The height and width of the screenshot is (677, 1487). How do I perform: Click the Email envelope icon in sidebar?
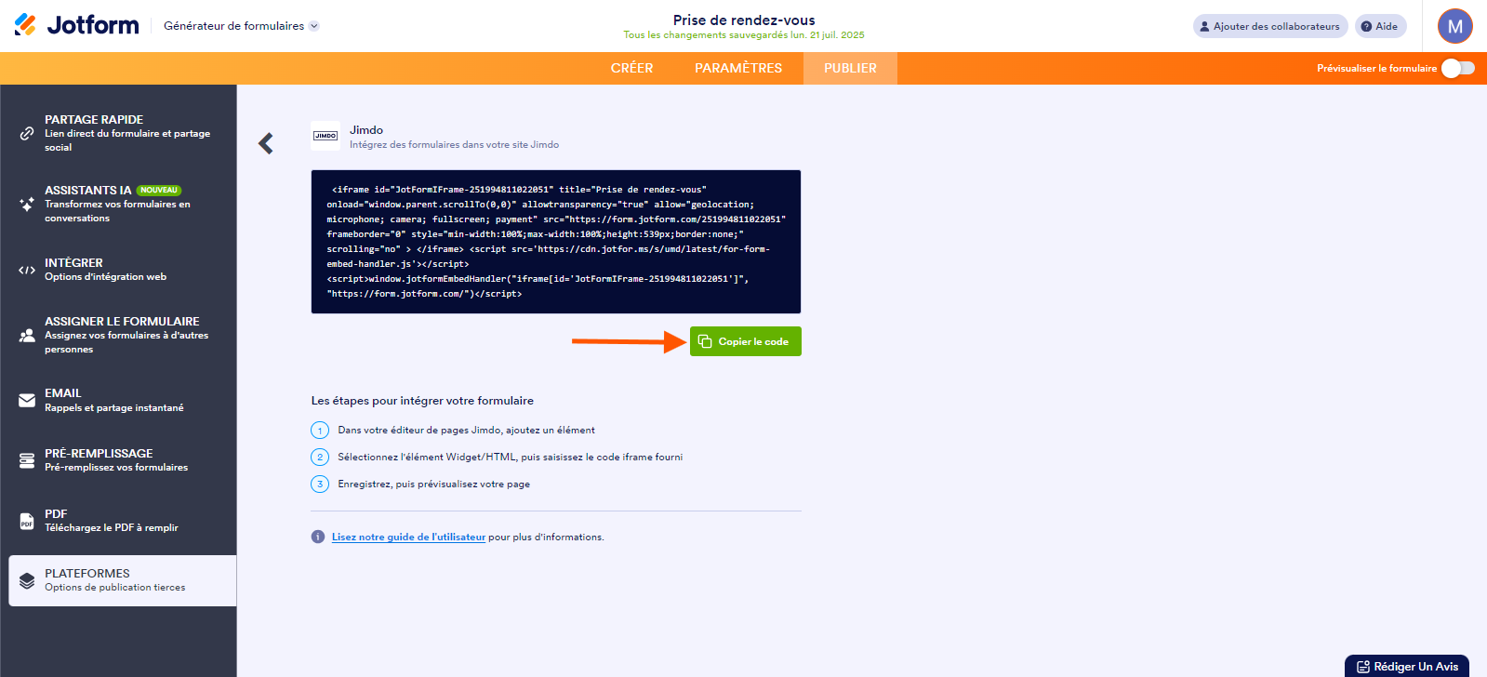pos(27,400)
